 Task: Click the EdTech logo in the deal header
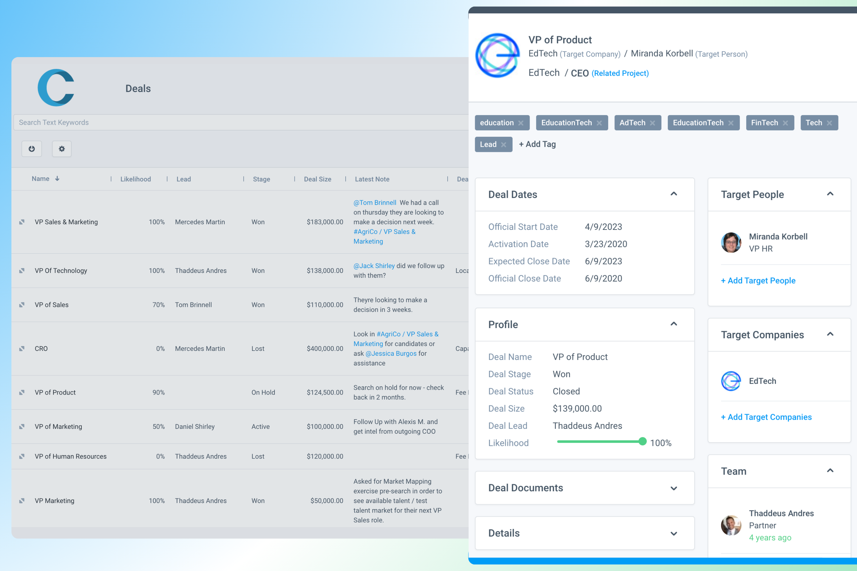tap(498, 55)
